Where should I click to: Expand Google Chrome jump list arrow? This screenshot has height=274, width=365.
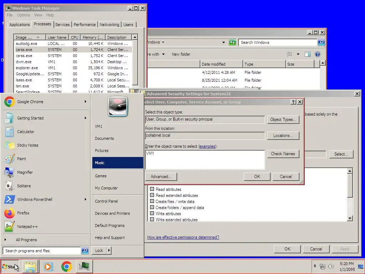point(86,102)
